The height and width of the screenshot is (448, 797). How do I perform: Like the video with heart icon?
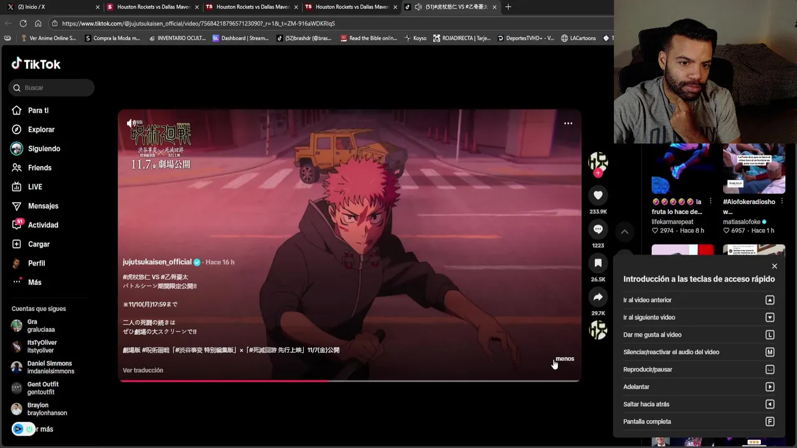(598, 195)
